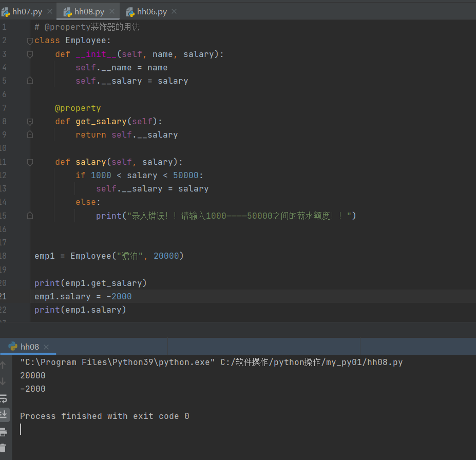Select the hh08 run console tab

click(x=28, y=347)
